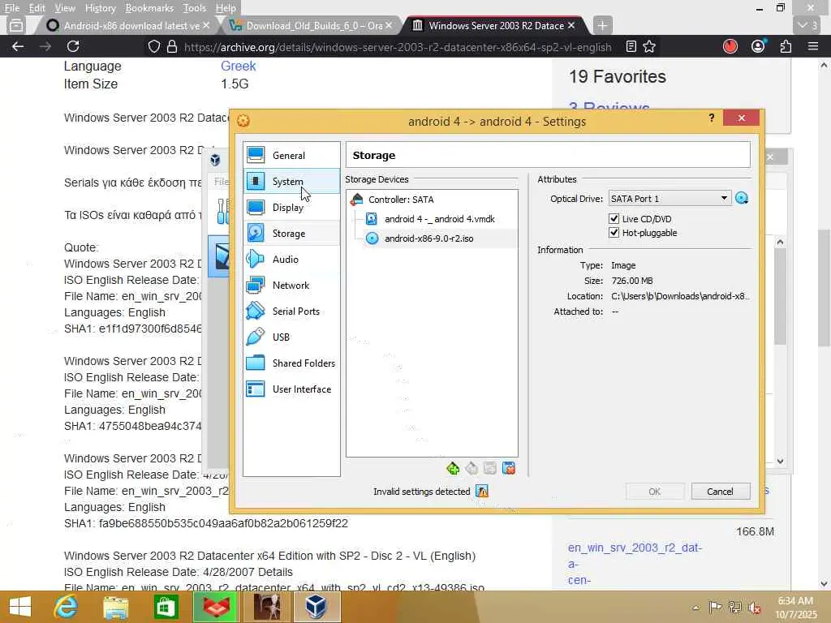Open the Firefox account icon
The width and height of the screenshot is (831, 623).
pyautogui.click(x=759, y=46)
